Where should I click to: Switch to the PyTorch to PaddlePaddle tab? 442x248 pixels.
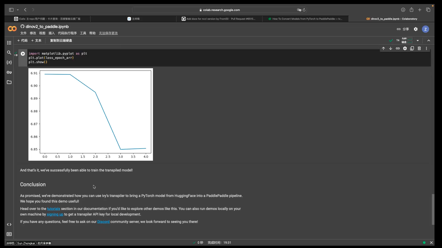click(305, 19)
